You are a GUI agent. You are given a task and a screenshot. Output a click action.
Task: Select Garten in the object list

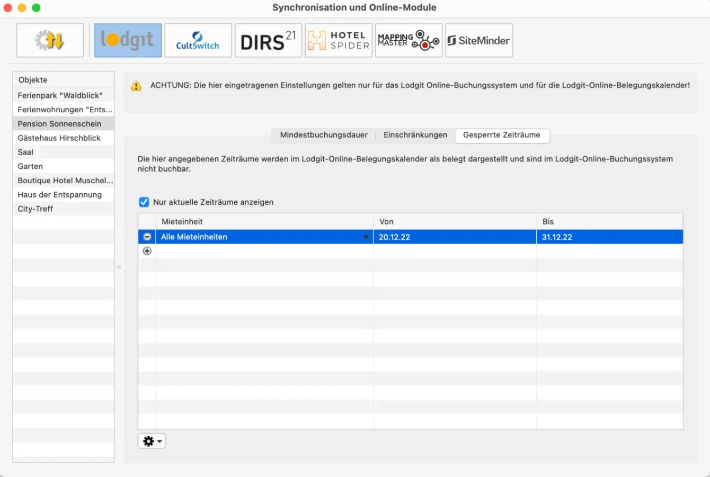[64, 166]
